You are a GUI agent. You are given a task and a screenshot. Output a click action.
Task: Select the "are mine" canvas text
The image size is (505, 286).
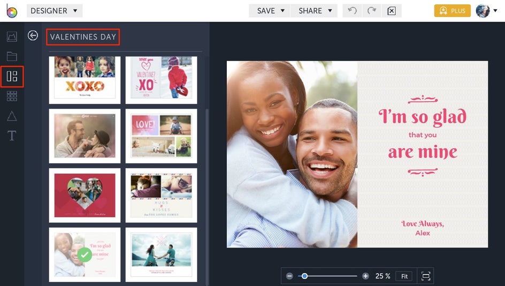point(423,152)
